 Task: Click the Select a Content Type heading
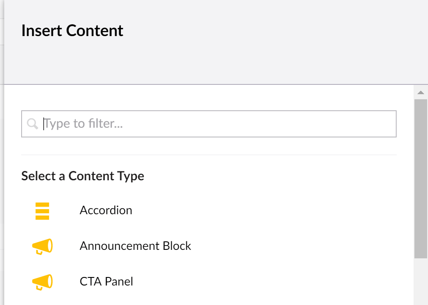pyautogui.click(x=83, y=176)
